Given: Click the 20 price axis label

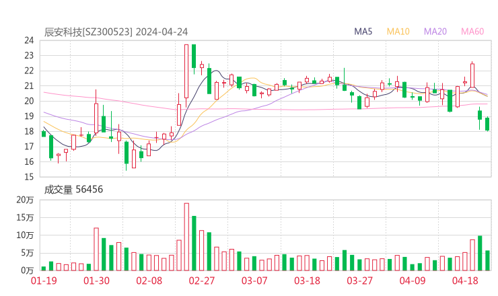Looking at the screenshot, I should pyautogui.click(x=29, y=101).
